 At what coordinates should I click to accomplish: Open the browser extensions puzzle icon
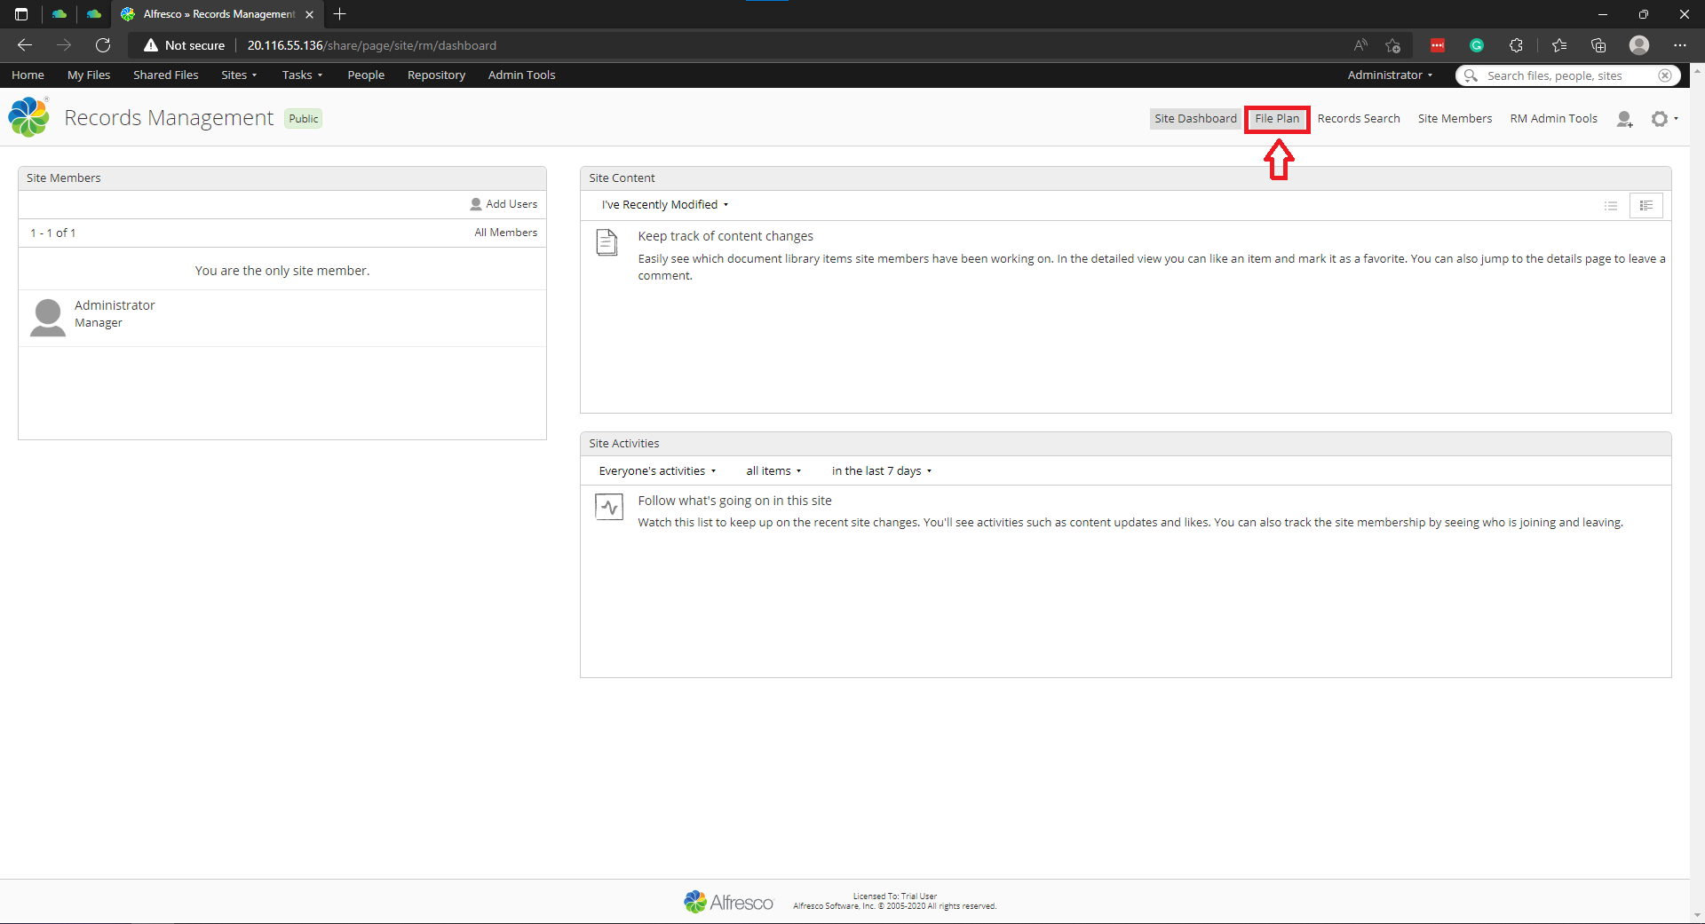point(1516,45)
